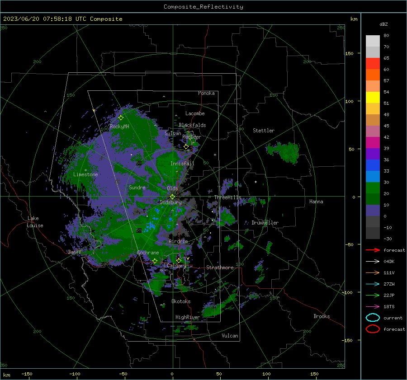Click the red forecast ellipse legend icon

(373, 329)
